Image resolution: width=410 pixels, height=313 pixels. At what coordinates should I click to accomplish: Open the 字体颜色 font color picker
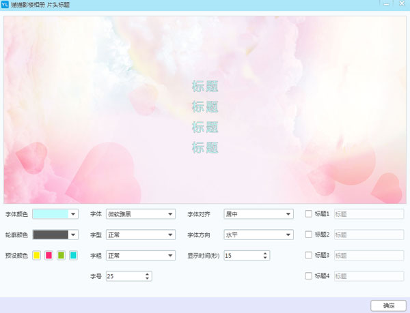[55, 213]
